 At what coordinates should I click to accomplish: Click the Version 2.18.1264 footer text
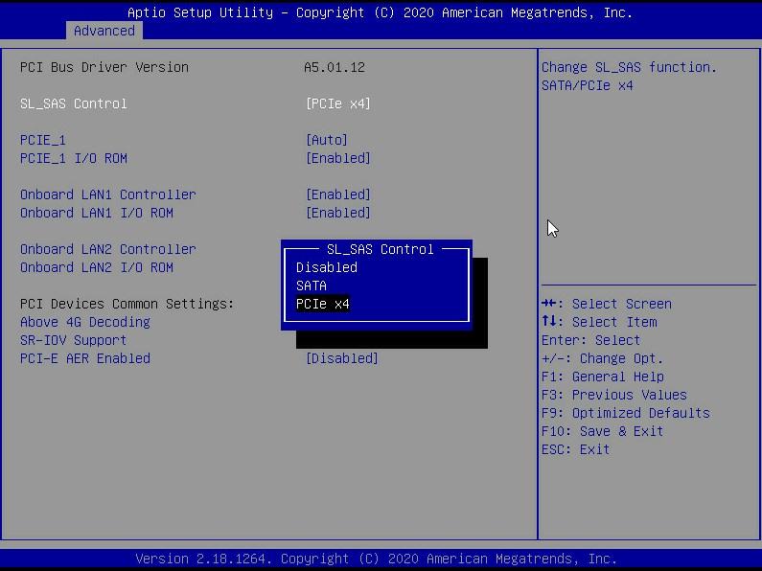(x=376, y=559)
